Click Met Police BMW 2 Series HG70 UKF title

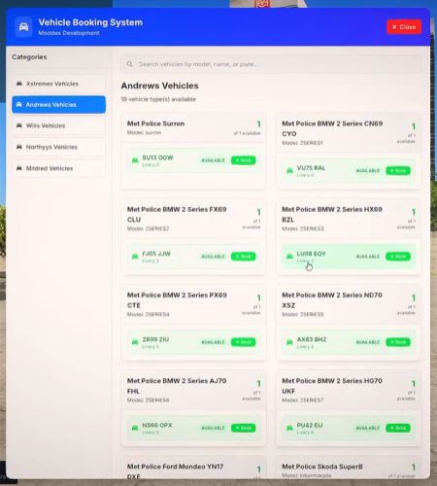pos(332,386)
